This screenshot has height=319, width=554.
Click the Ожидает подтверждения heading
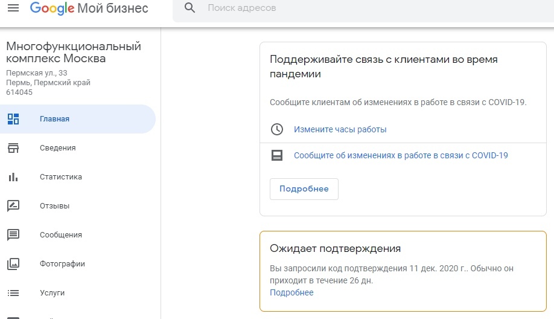(x=336, y=248)
